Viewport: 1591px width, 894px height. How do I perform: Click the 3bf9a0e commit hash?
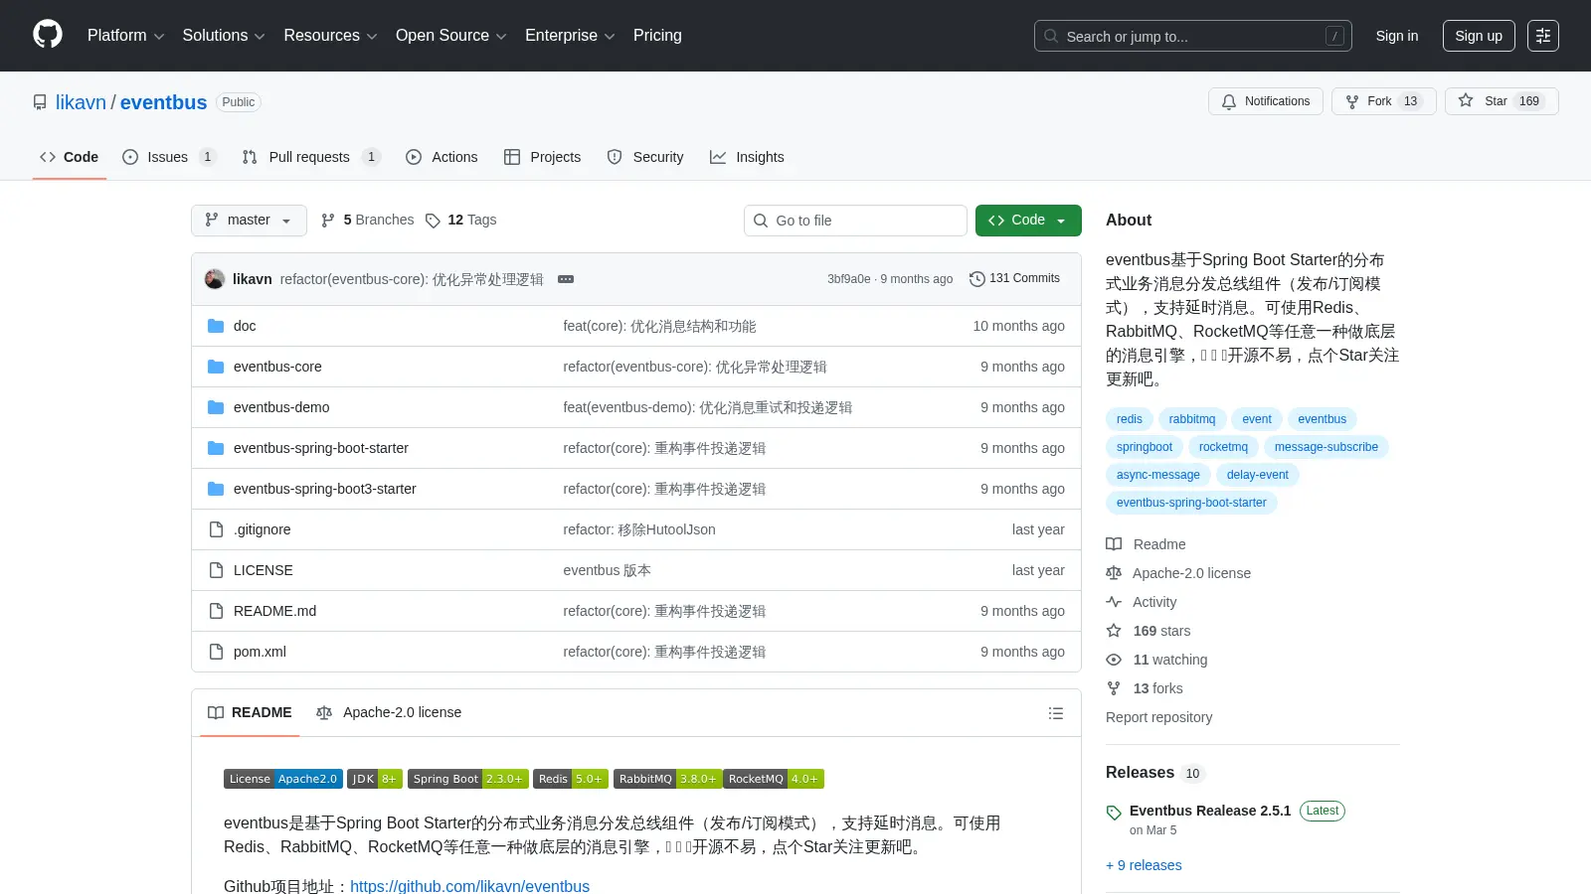click(848, 279)
